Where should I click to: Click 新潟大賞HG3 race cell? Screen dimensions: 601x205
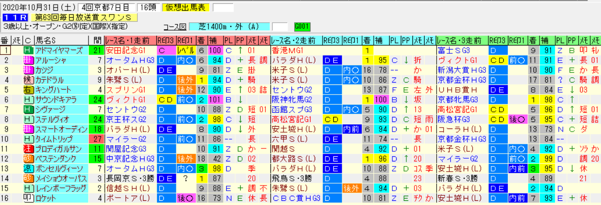[x=462, y=70]
